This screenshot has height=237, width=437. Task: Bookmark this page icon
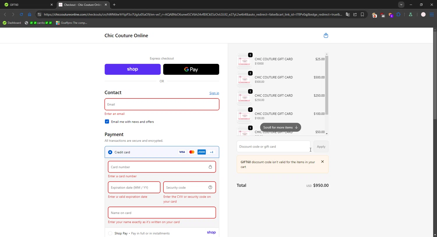click(x=362, y=14)
